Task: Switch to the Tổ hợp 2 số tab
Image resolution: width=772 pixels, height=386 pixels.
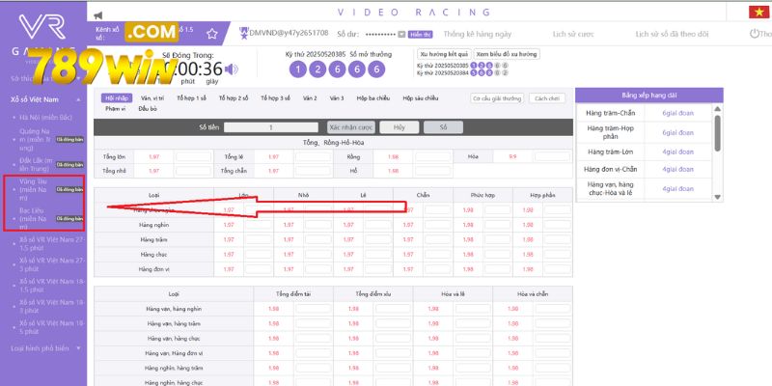Action: pos(234,98)
